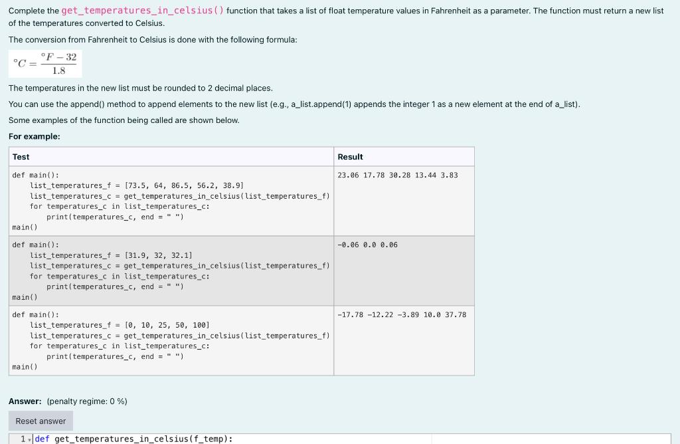Click the Result column header

[350, 157]
